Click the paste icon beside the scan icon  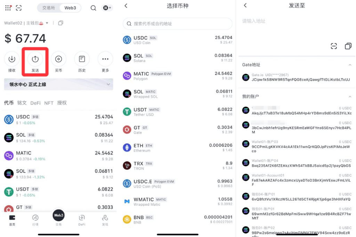348,46
